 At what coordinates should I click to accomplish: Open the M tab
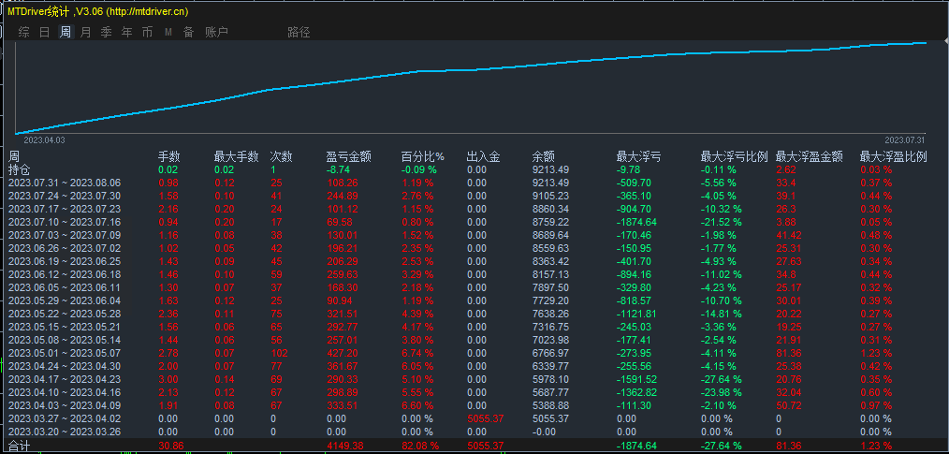click(x=168, y=32)
